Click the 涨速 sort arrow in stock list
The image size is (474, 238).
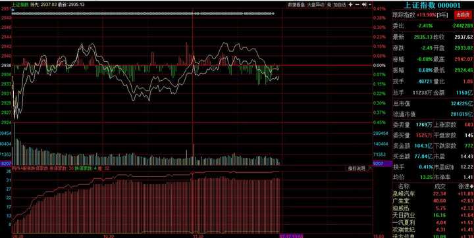click(x=471, y=187)
